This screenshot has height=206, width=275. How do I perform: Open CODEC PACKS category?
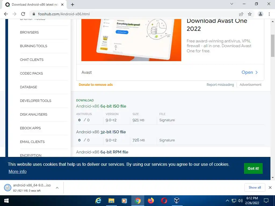(x=31, y=73)
